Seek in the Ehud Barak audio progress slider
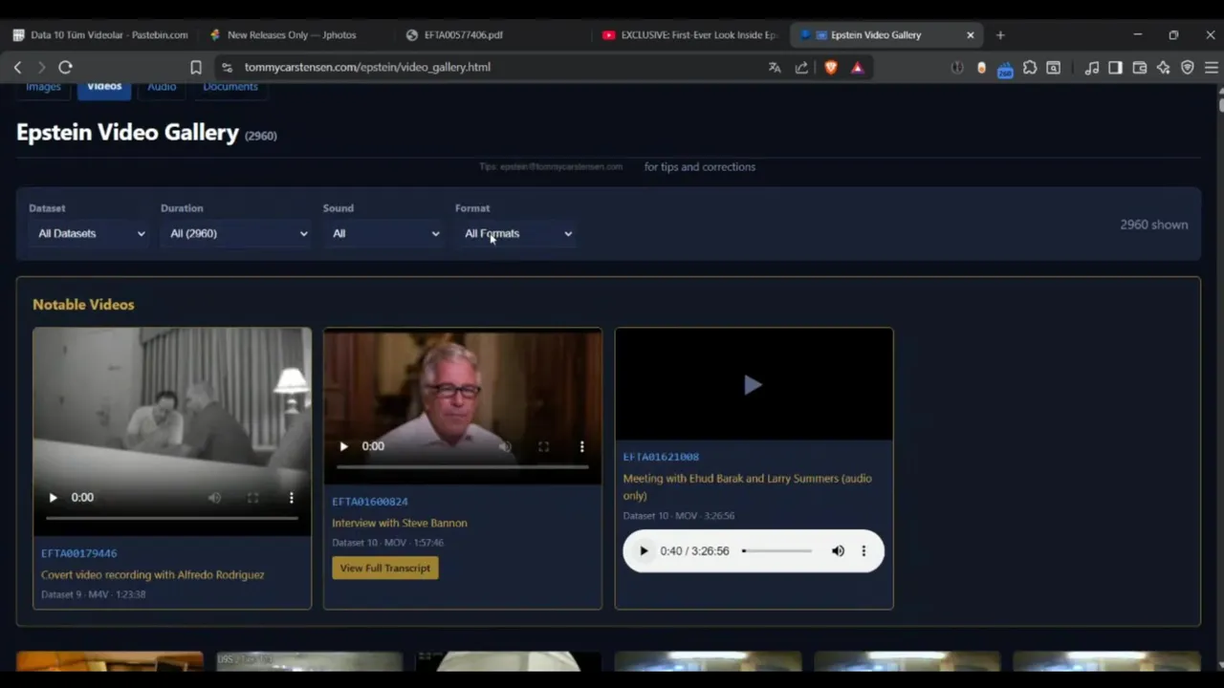 click(x=776, y=550)
